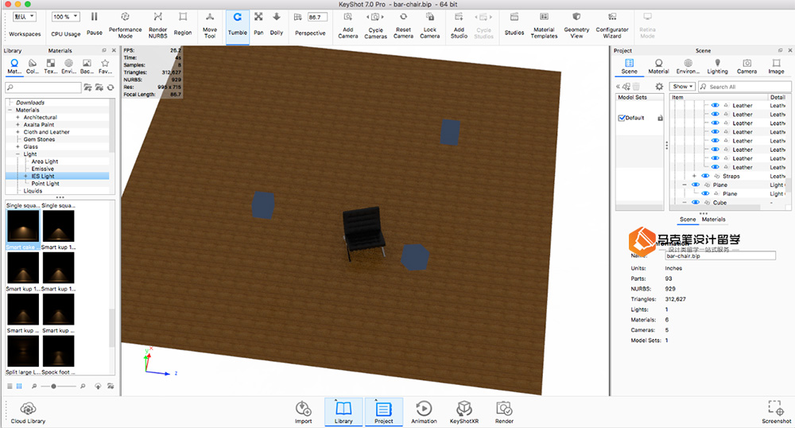Toggle the Project panel button
The width and height of the screenshot is (795, 428).
coord(384,412)
